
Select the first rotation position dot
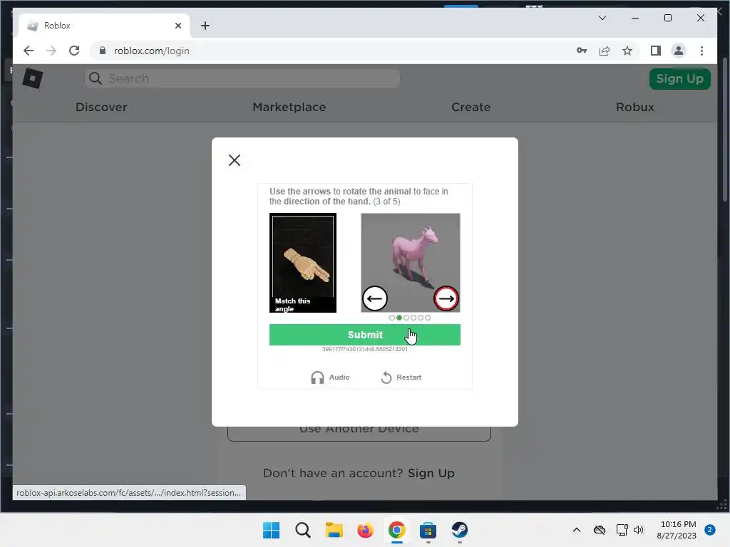(392, 318)
